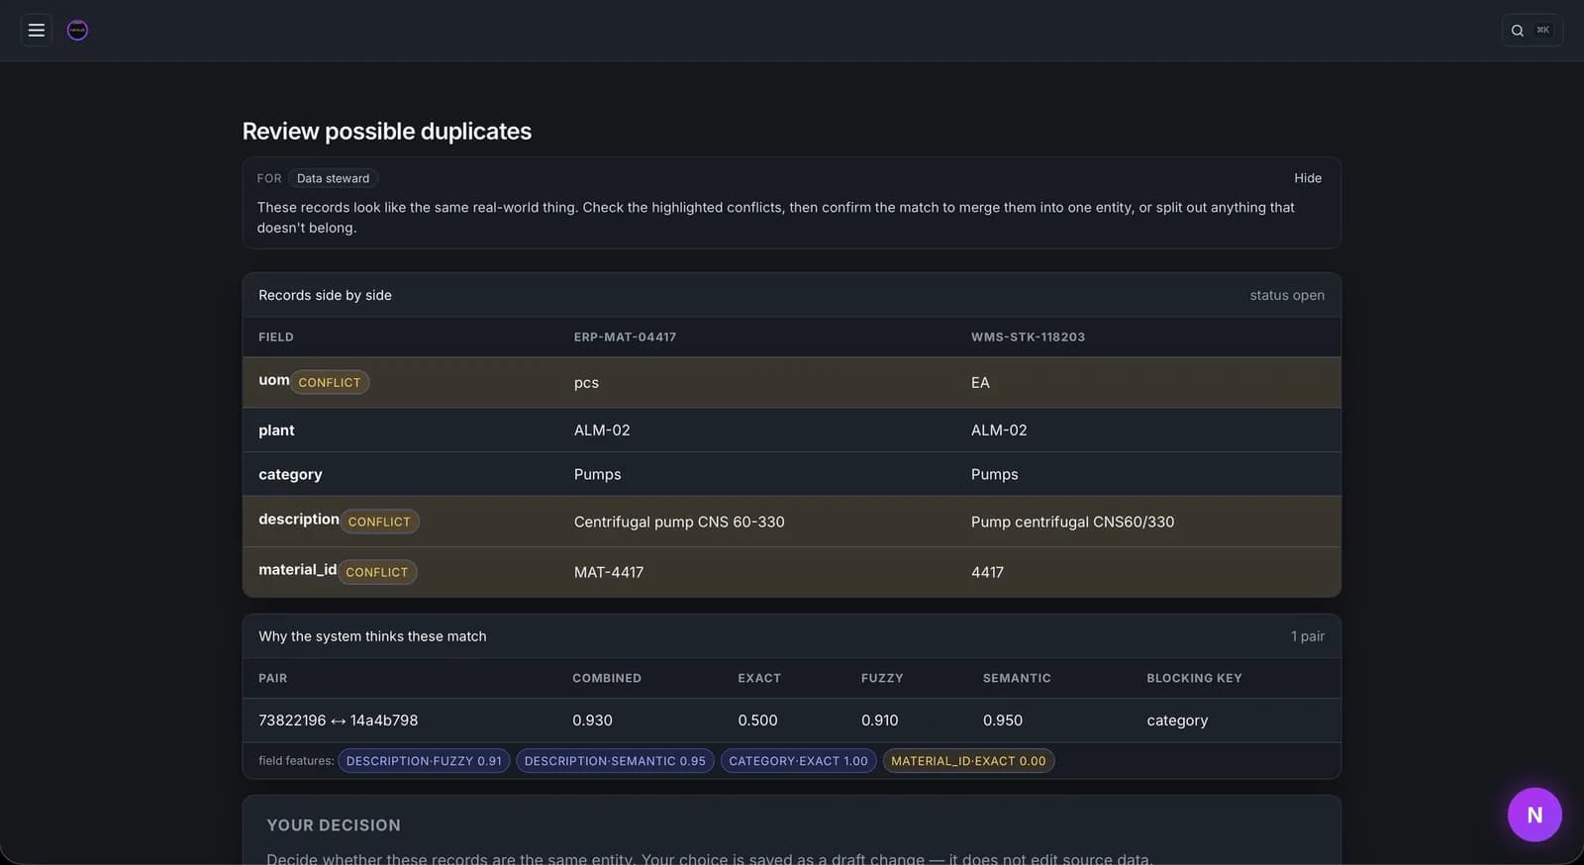Click the combined score 0.930
This screenshot has height=865, width=1584.
coord(592,721)
